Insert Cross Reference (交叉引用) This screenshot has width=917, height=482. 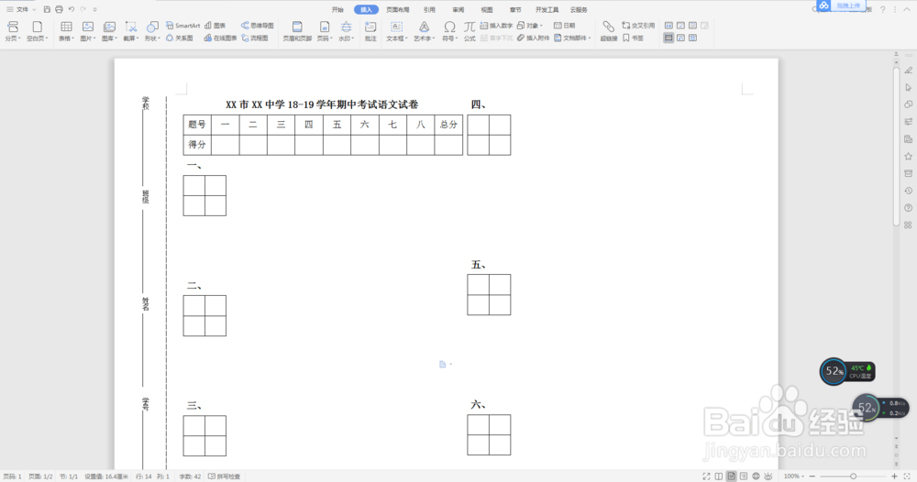point(638,26)
